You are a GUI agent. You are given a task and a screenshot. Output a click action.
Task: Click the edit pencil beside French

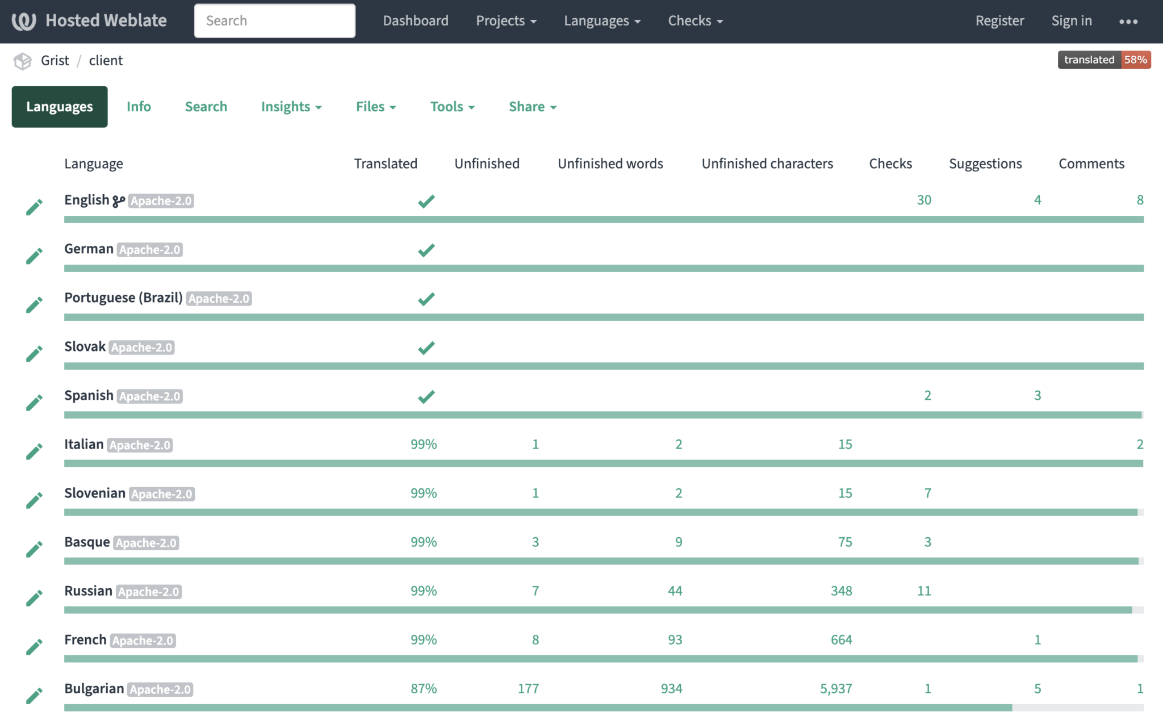[x=34, y=646]
